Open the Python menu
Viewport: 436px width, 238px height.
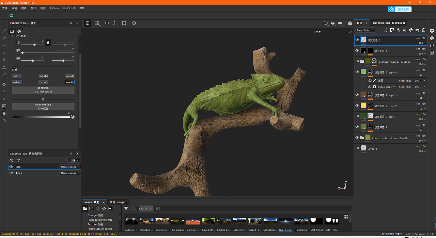54,8
